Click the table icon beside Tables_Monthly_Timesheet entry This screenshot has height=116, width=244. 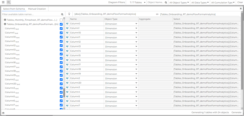(5, 20)
